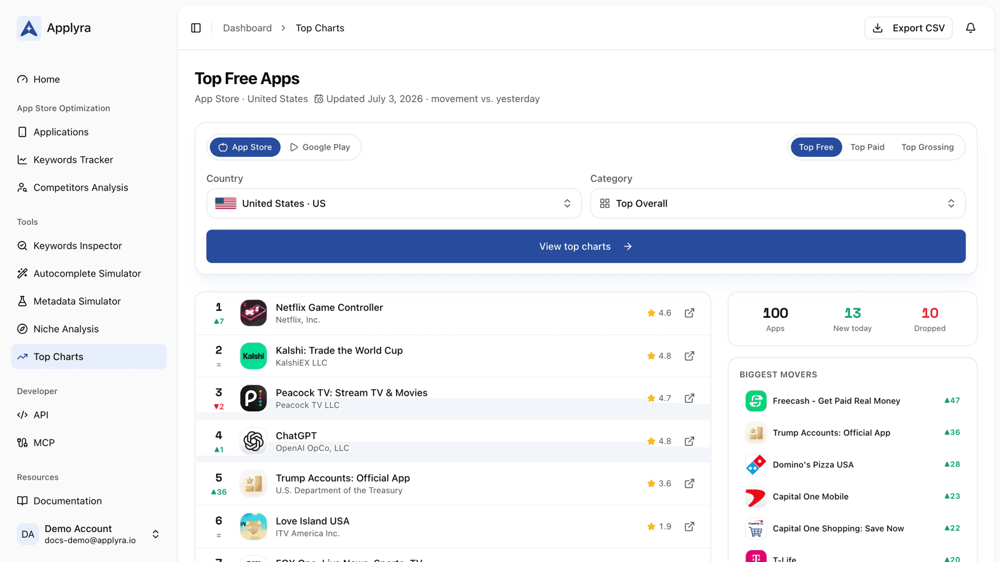Open Top Charts in the sidebar
Image resolution: width=1000 pixels, height=562 pixels.
pos(89,357)
